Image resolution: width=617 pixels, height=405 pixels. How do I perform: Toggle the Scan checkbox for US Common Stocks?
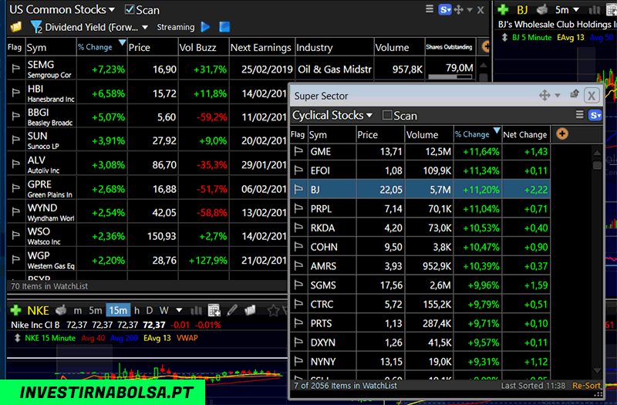point(130,9)
